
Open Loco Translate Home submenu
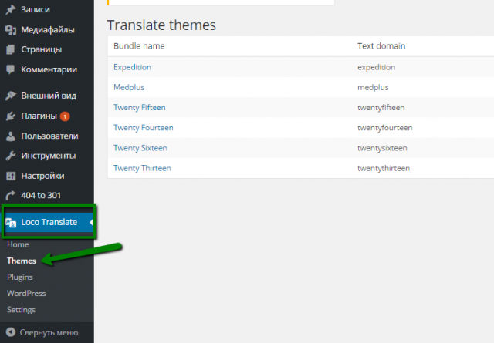tap(18, 244)
